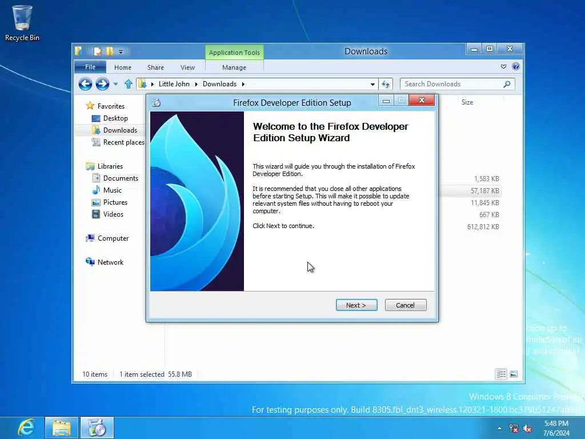Switch to Details view in status bar
Viewport: 585px width, 439px height.
click(x=501, y=374)
